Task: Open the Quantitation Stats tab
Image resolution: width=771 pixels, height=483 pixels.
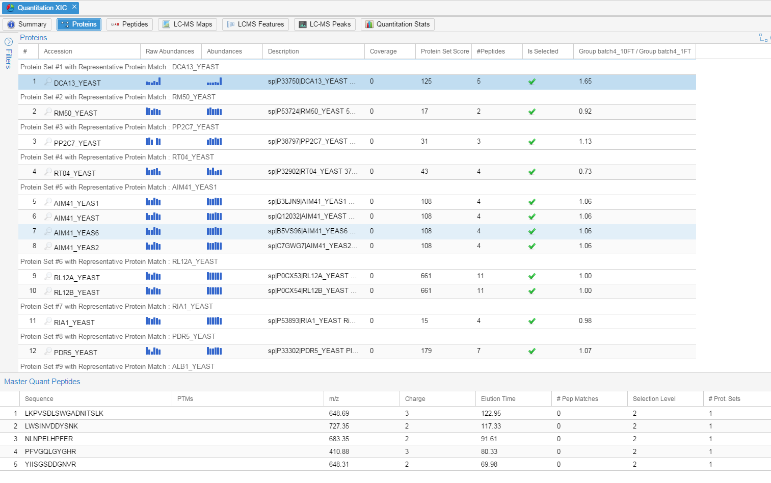Action: (x=397, y=24)
